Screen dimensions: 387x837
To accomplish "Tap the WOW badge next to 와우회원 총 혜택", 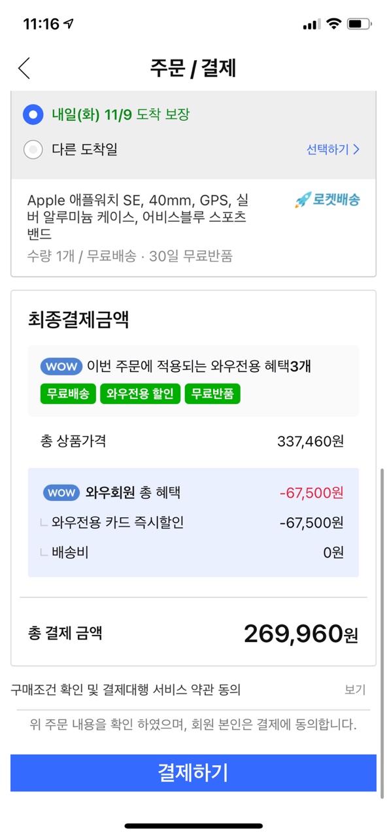I will (61, 492).
